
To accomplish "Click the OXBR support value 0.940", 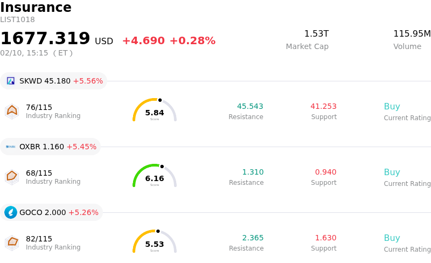I will [325, 172].
